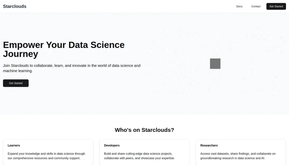Screen dimensions: 289x165
Task: Click the 'Who's on Starclouds?' section heading
Action: (144, 130)
